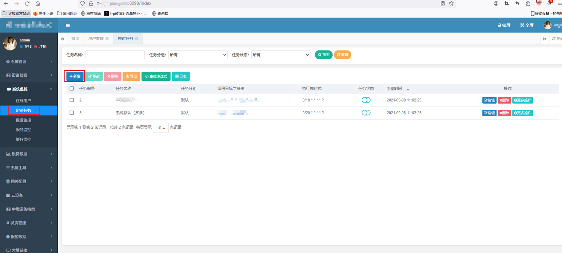
Task: Toggle task status switch for task 3
Action: coord(366,113)
